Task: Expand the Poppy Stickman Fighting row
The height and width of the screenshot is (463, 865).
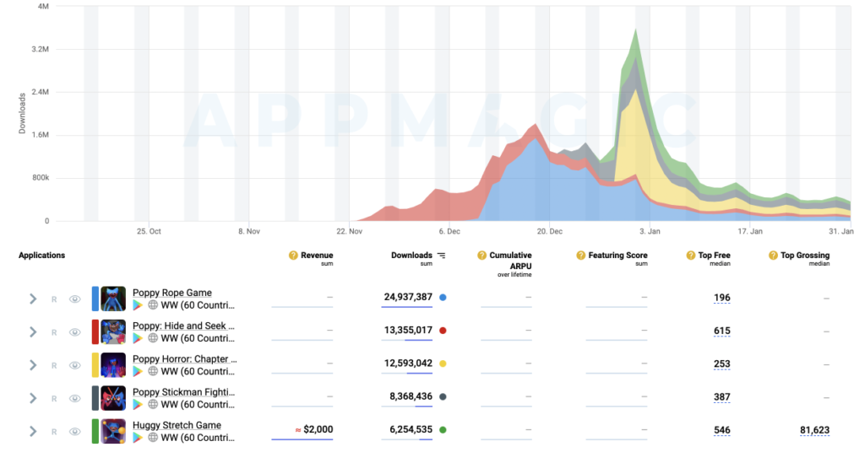Action: [x=33, y=398]
